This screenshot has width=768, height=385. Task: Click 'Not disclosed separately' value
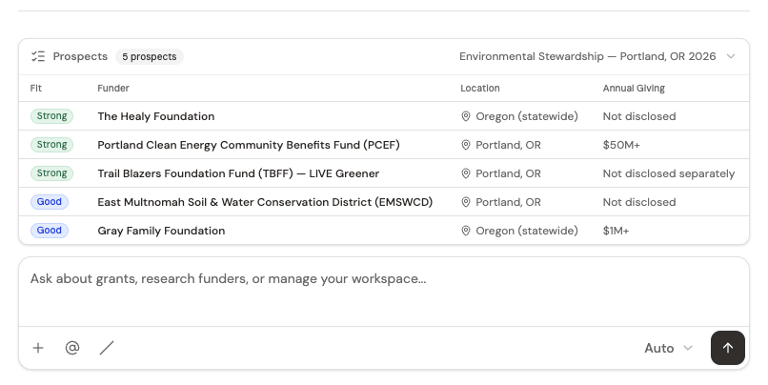coord(669,173)
